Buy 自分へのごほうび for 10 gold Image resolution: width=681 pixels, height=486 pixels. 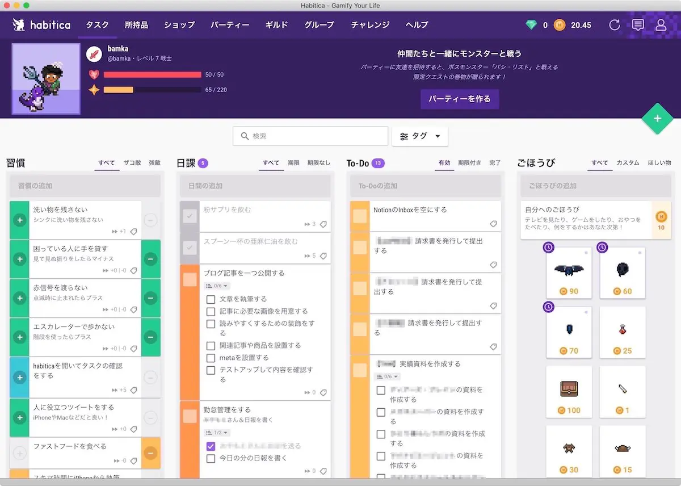click(661, 220)
